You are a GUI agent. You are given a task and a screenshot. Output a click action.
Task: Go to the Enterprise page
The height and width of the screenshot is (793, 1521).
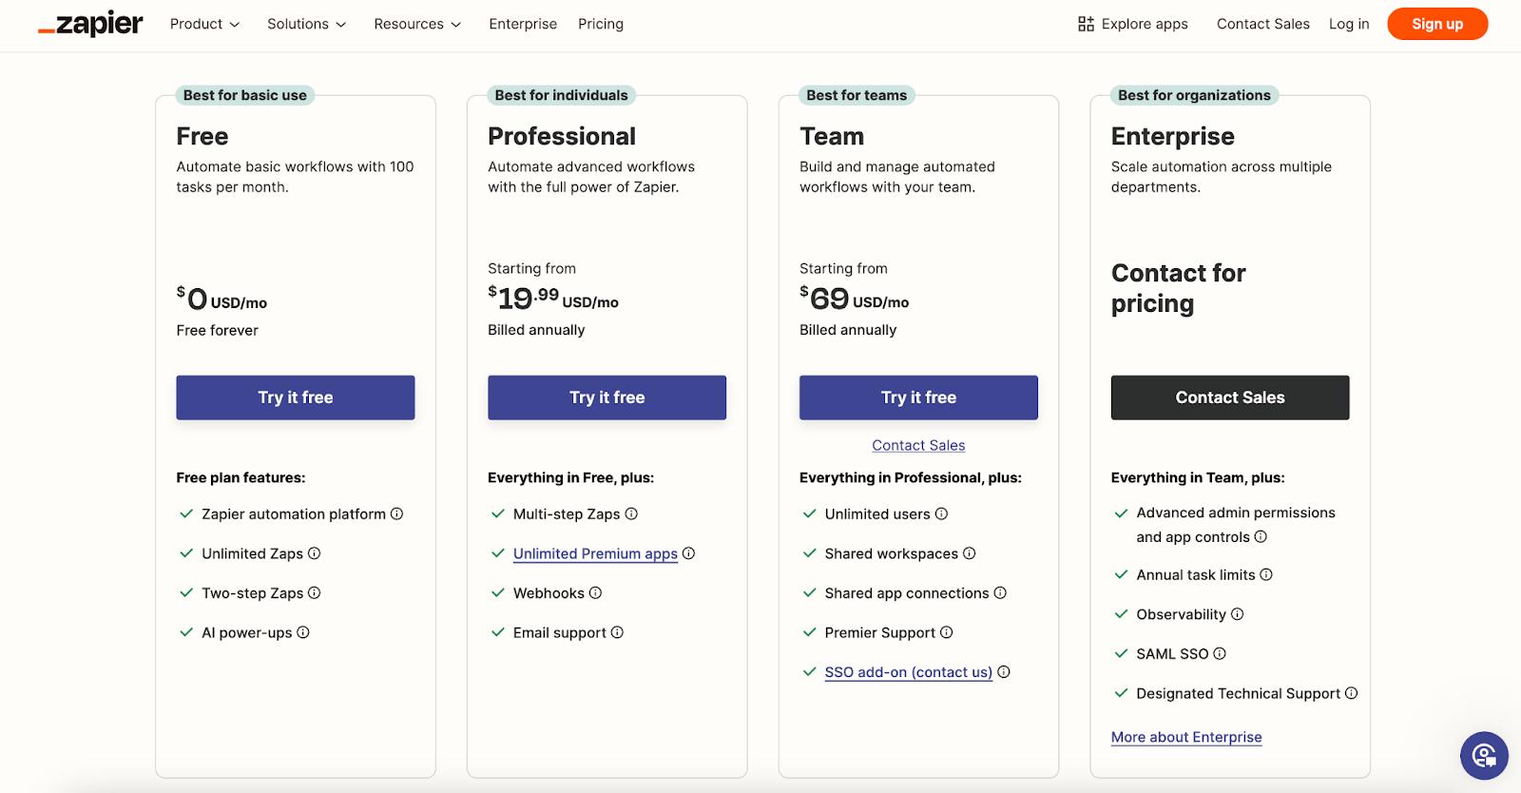pos(523,24)
